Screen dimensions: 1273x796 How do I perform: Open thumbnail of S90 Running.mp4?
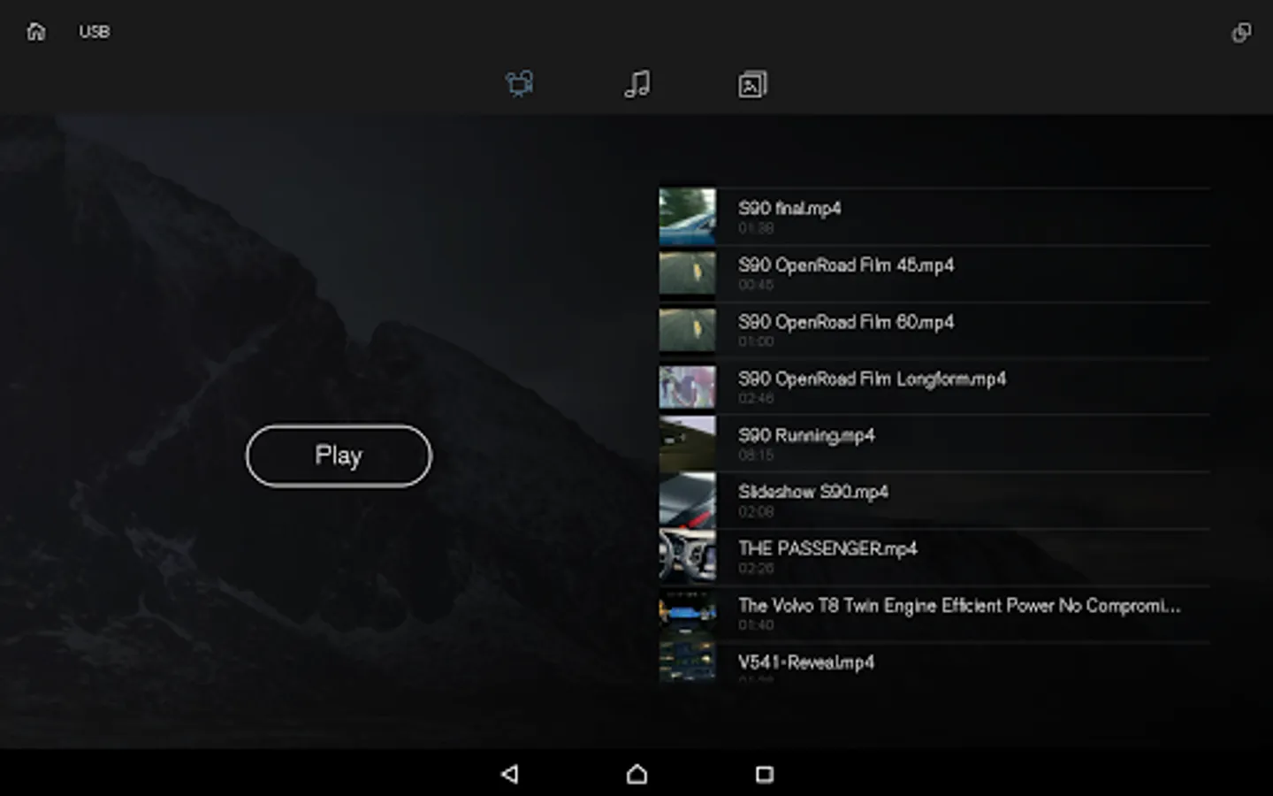(x=688, y=443)
